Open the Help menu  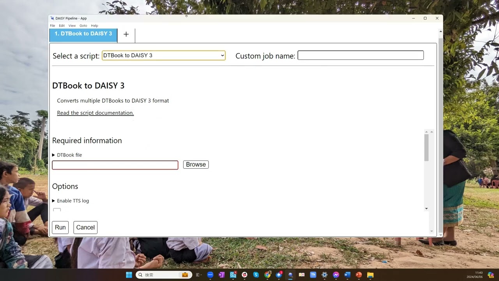coord(95,26)
